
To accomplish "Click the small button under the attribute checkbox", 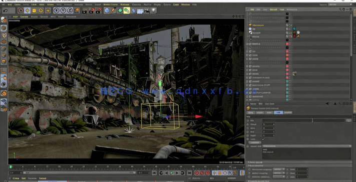I will point(255,142).
